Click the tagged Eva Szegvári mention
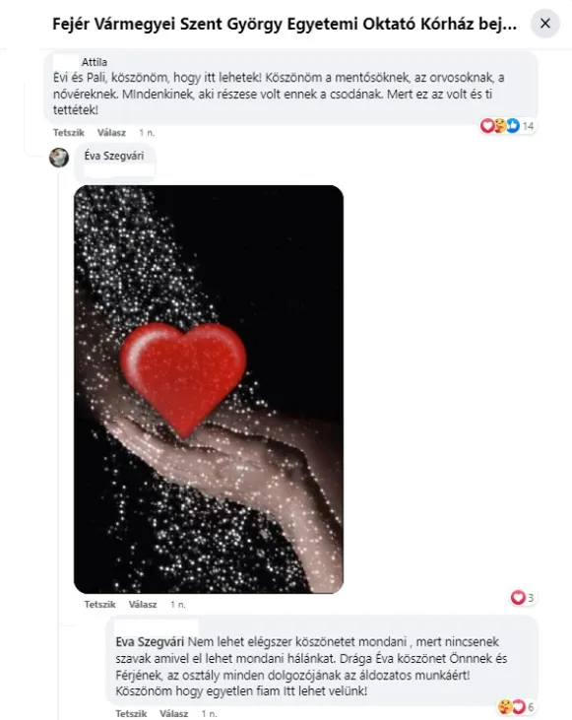This screenshot has height=720, width=572. point(150,641)
